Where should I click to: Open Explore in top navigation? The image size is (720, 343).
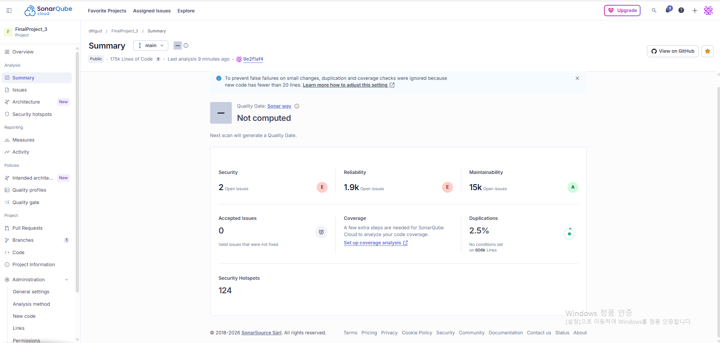point(186,11)
